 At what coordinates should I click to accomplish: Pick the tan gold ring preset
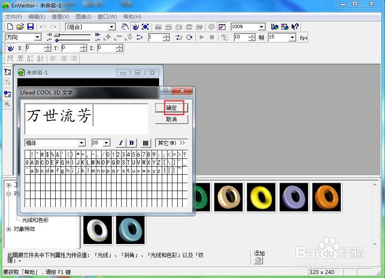229,197
